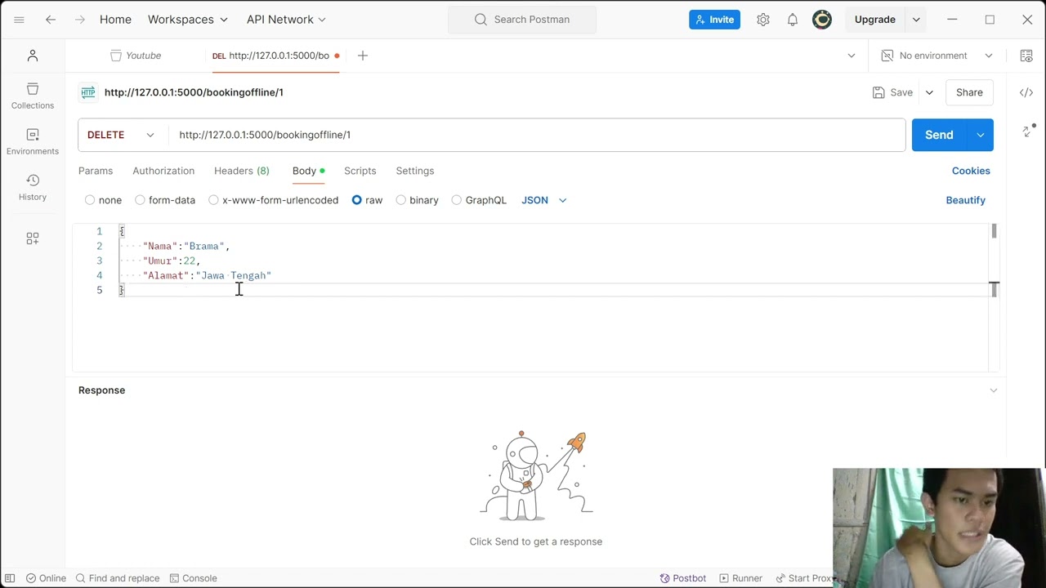The image size is (1046, 588).
Task: Open the DELETE method dropdown
Action: (x=121, y=135)
